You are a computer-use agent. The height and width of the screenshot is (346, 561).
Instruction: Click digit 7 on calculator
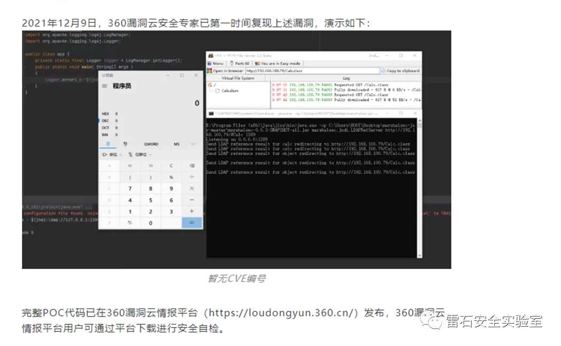tap(130, 188)
